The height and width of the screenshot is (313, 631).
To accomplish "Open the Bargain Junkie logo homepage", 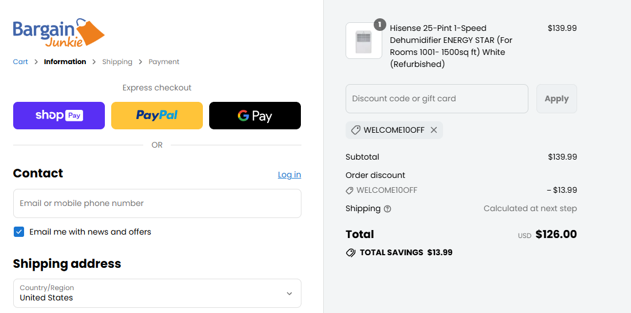I will (59, 33).
